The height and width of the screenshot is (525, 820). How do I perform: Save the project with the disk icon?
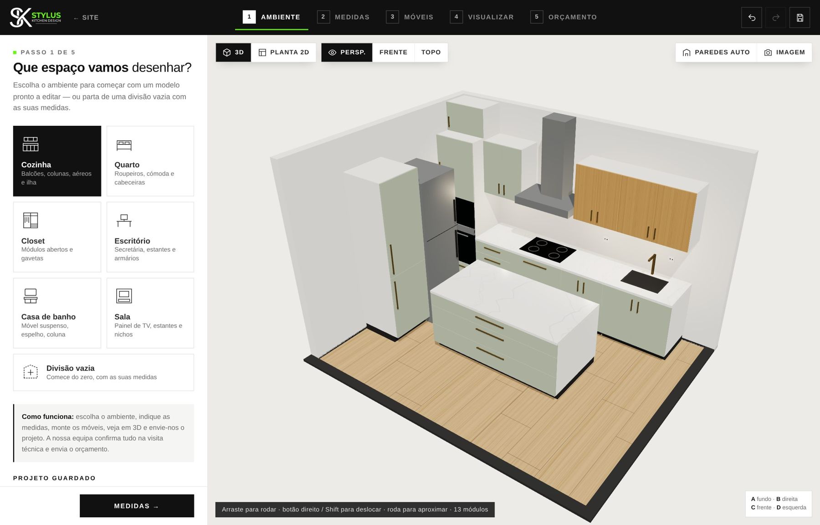pyautogui.click(x=799, y=18)
